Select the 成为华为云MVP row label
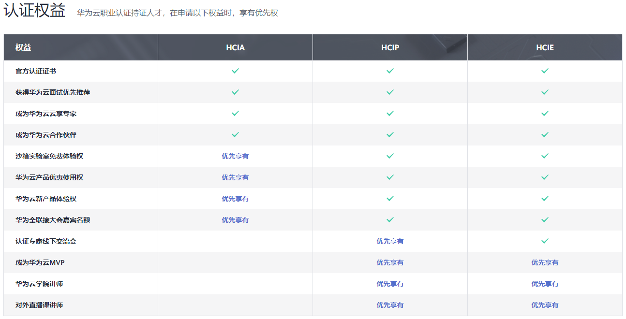Image resolution: width=626 pixels, height=319 pixels. click(x=40, y=262)
